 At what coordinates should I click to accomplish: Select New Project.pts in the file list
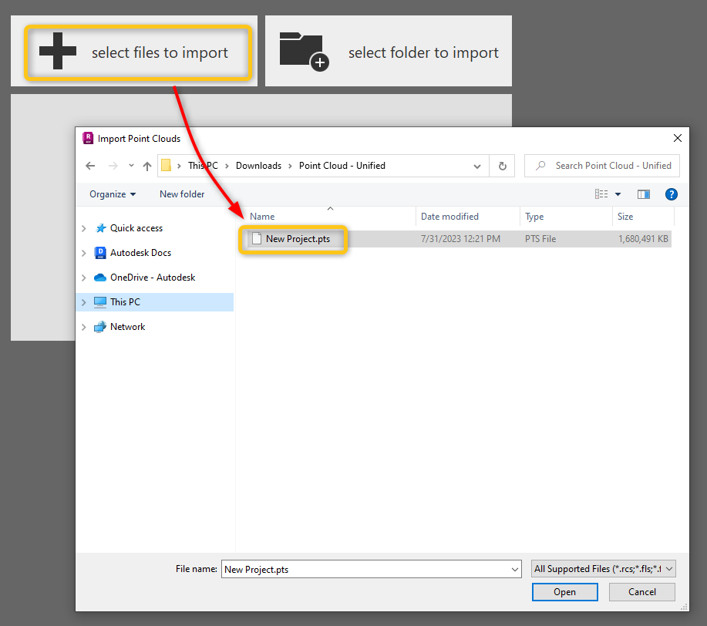point(297,239)
